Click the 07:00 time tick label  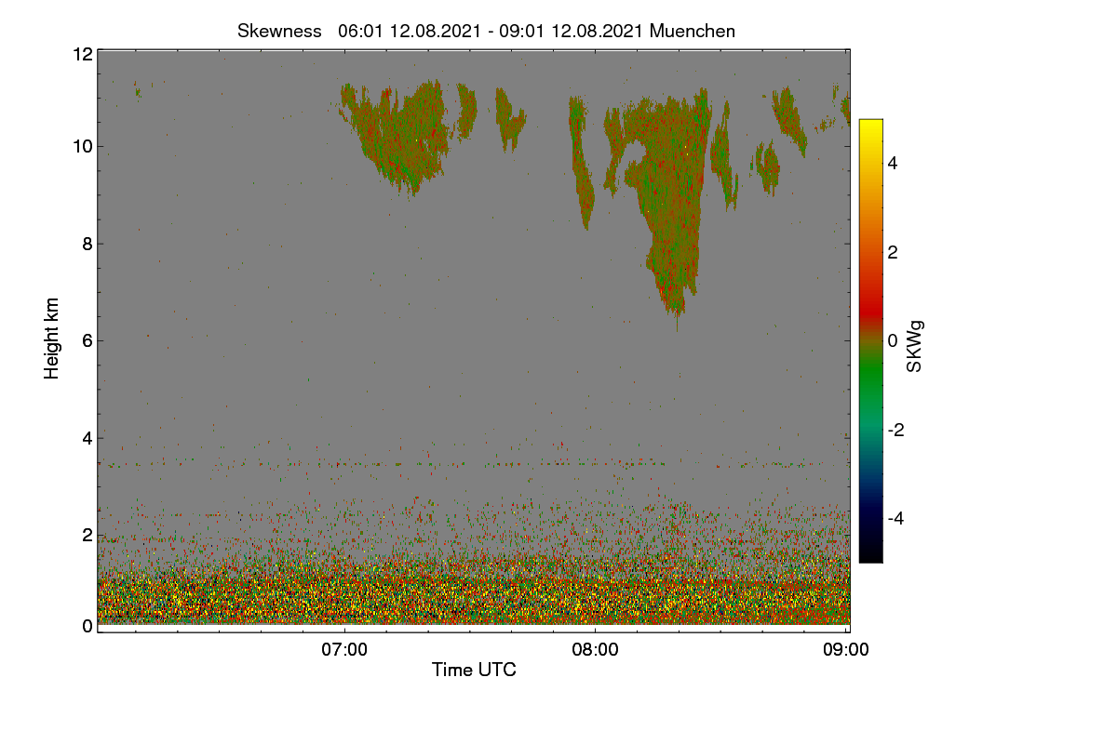[344, 651]
